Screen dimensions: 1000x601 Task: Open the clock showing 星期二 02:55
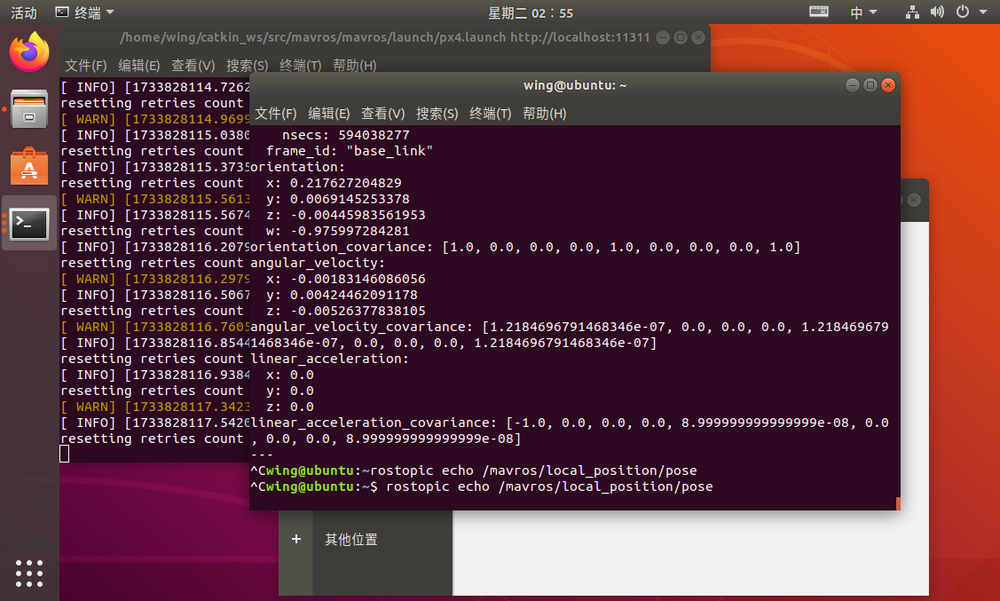(531, 12)
